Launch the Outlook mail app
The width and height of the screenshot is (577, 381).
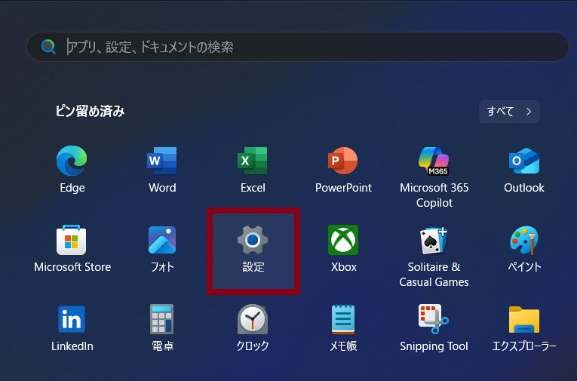click(x=524, y=161)
